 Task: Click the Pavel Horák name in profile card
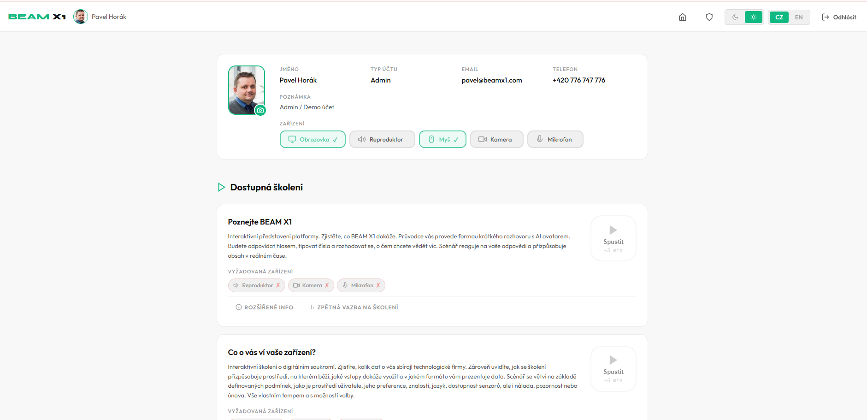298,80
